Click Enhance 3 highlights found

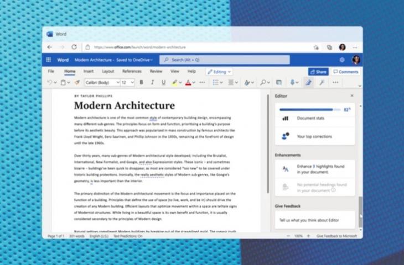[x=314, y=169]
